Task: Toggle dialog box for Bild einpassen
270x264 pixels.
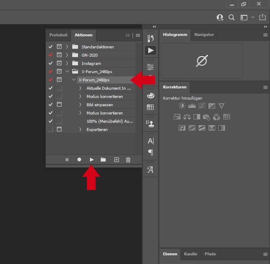Action: pos(59,105)
